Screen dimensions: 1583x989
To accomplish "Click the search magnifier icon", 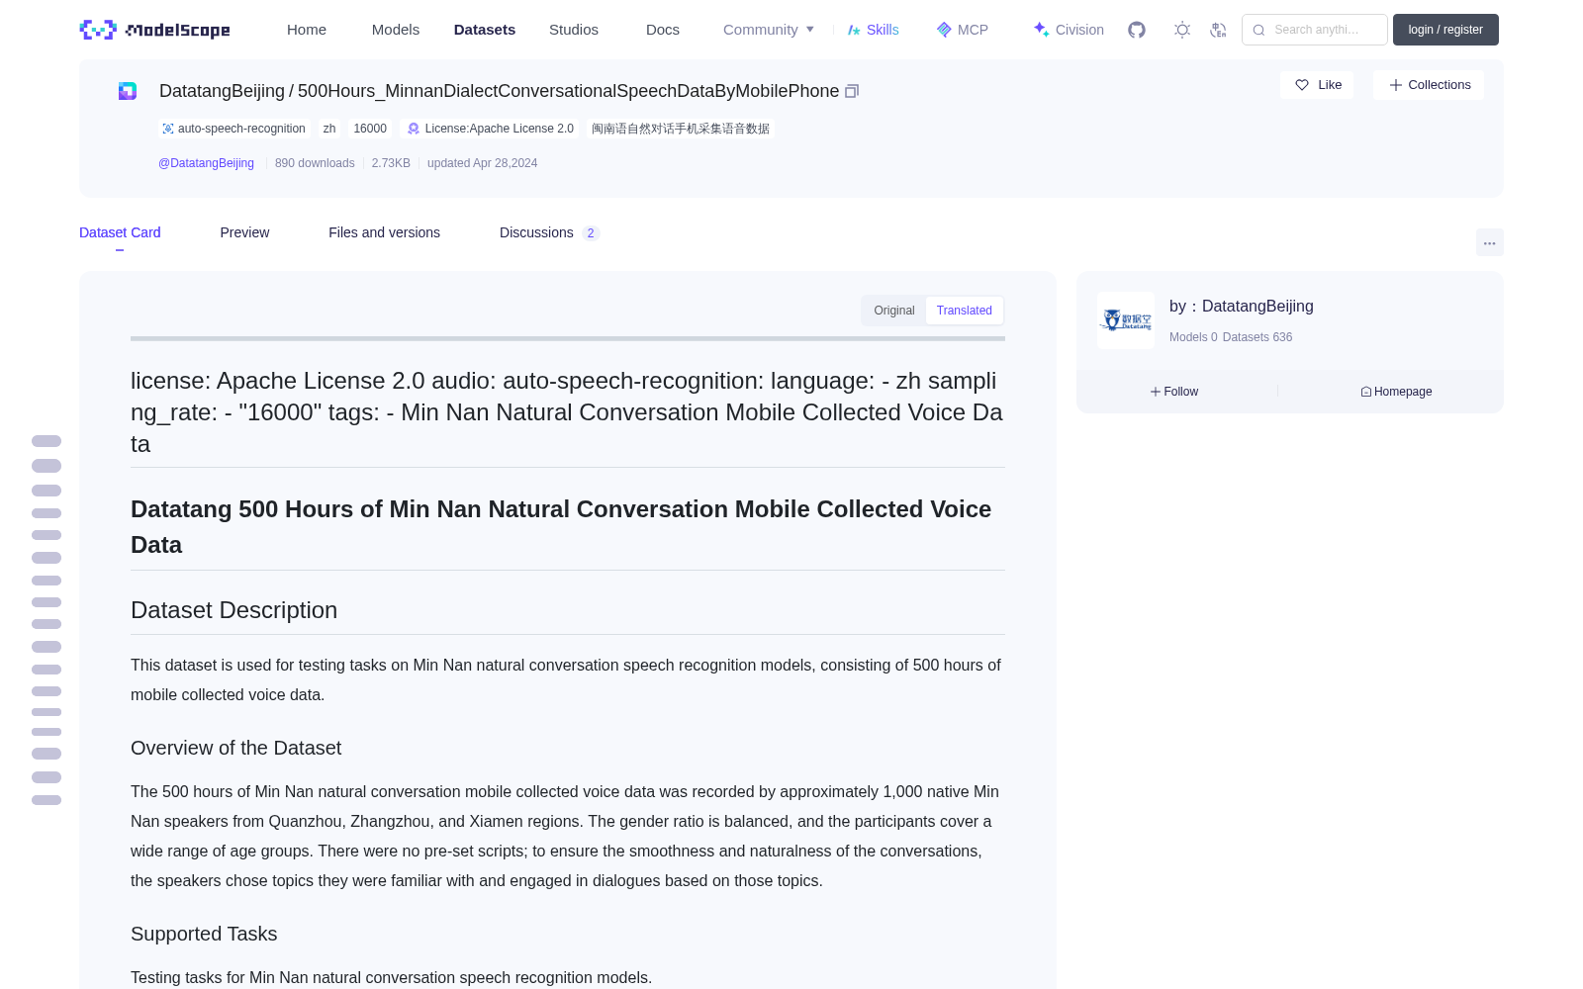I will click(x=1258, y=30).
